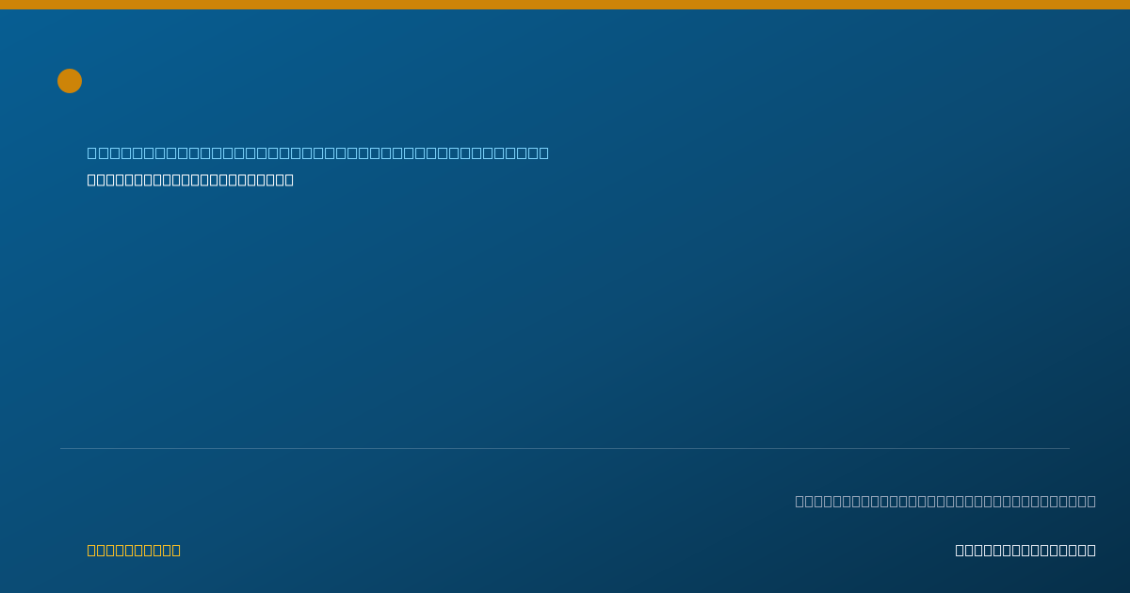The width and height of the screenshot is (1130, 593).
Task: Click the white subtitle line below the headline
Action: coord(190,180)
